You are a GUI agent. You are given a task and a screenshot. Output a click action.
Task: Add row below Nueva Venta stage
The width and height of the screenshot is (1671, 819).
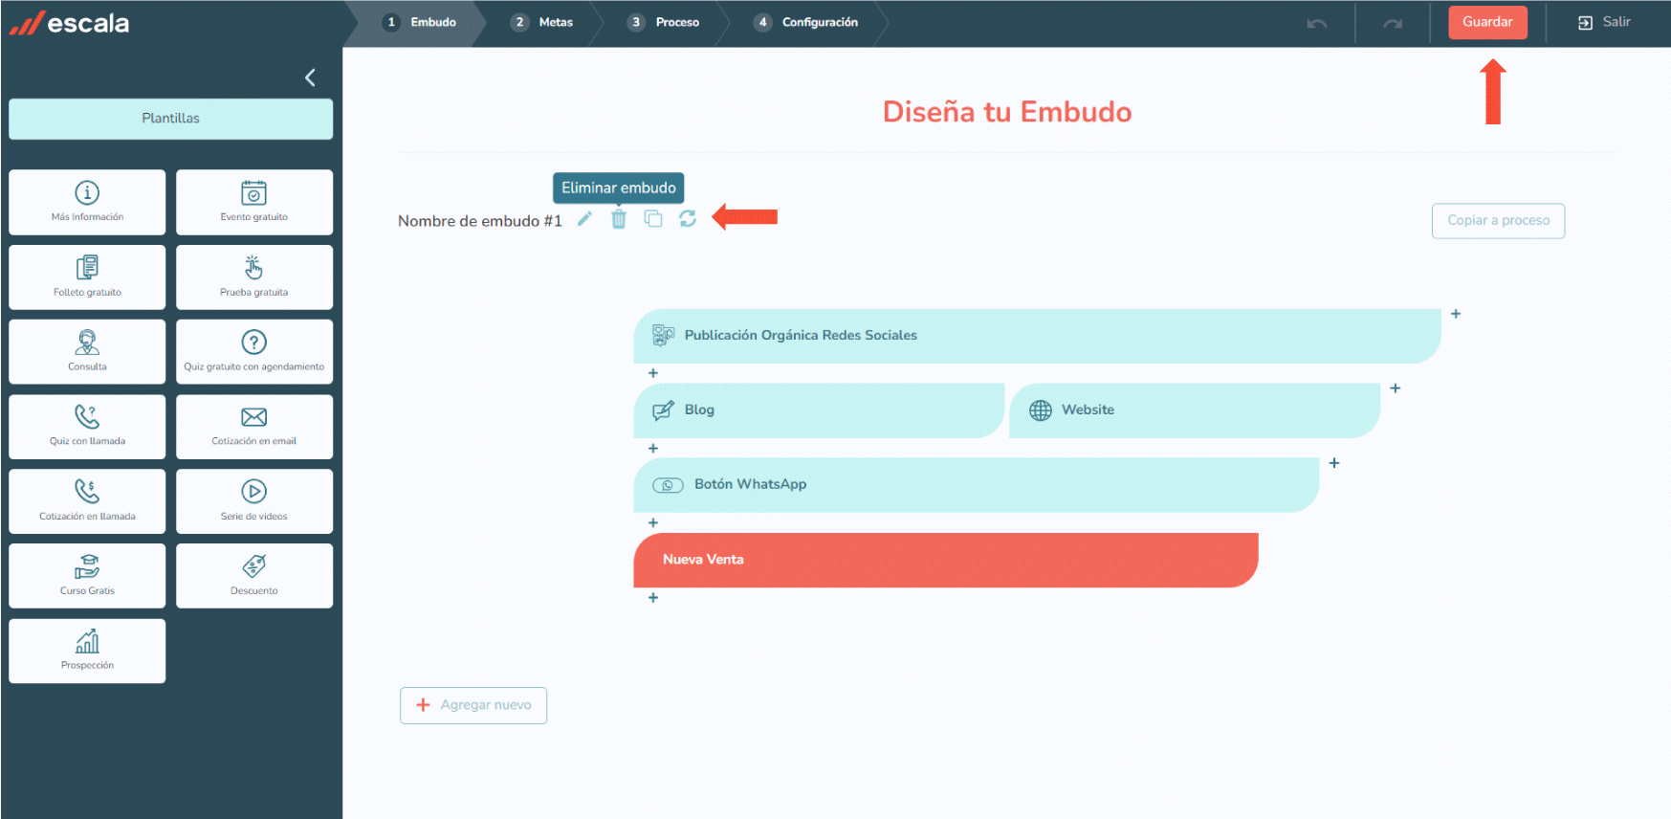(x=653, y=597)
